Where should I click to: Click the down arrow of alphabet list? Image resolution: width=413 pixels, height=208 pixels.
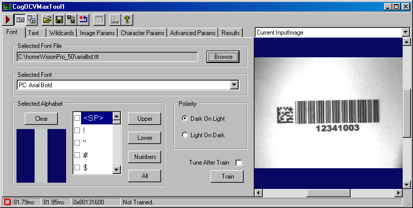(x=117, y=170)
